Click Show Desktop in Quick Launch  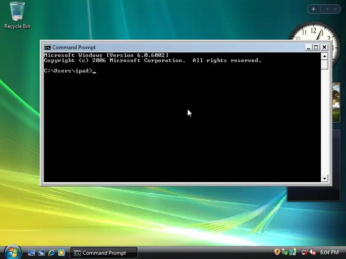[31, 253]
